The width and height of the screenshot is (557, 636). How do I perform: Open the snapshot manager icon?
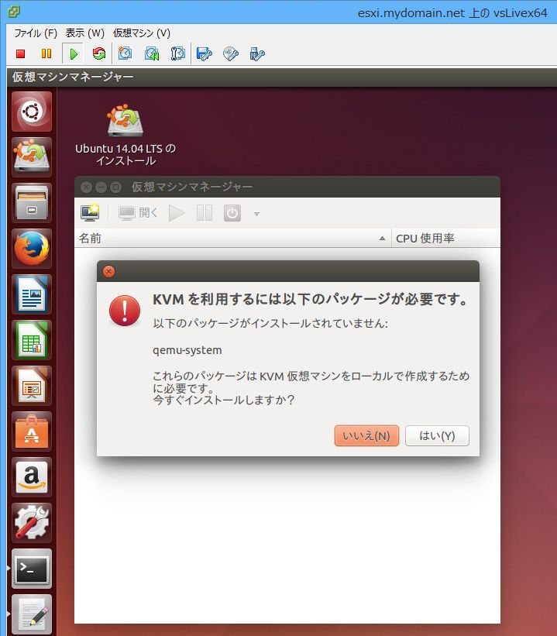[x=177, y=53]
